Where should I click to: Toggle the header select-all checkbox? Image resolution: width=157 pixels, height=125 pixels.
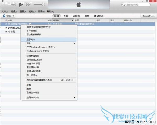[6, 20]
